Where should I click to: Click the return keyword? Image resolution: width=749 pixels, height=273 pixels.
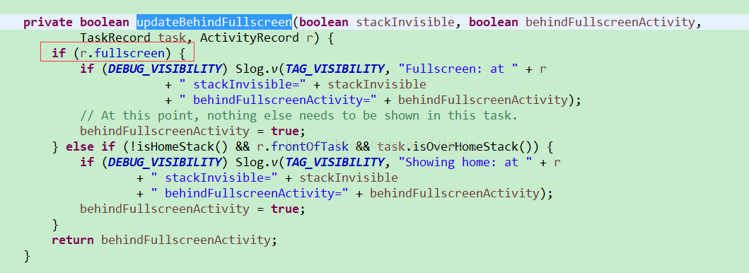click(73, 240)
